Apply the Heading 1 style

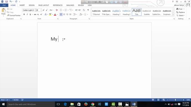pyautogui.click(x=116, y=12)
